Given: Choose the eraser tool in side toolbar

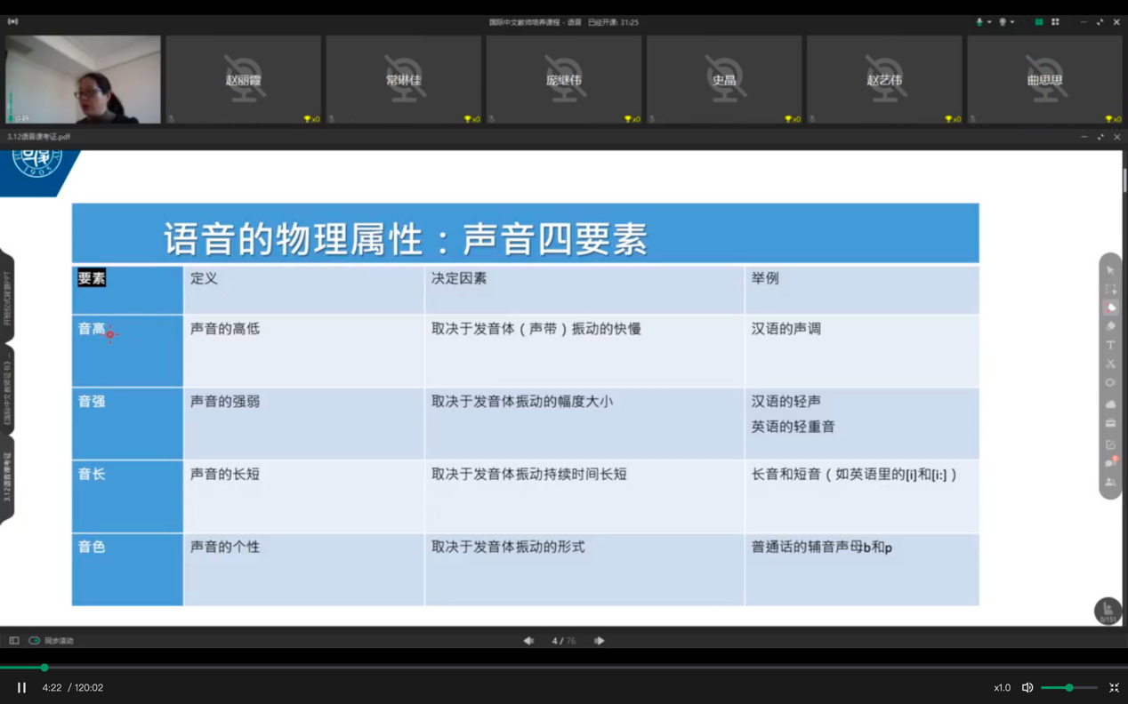Looking at the screenshot, I should 1110,326.
